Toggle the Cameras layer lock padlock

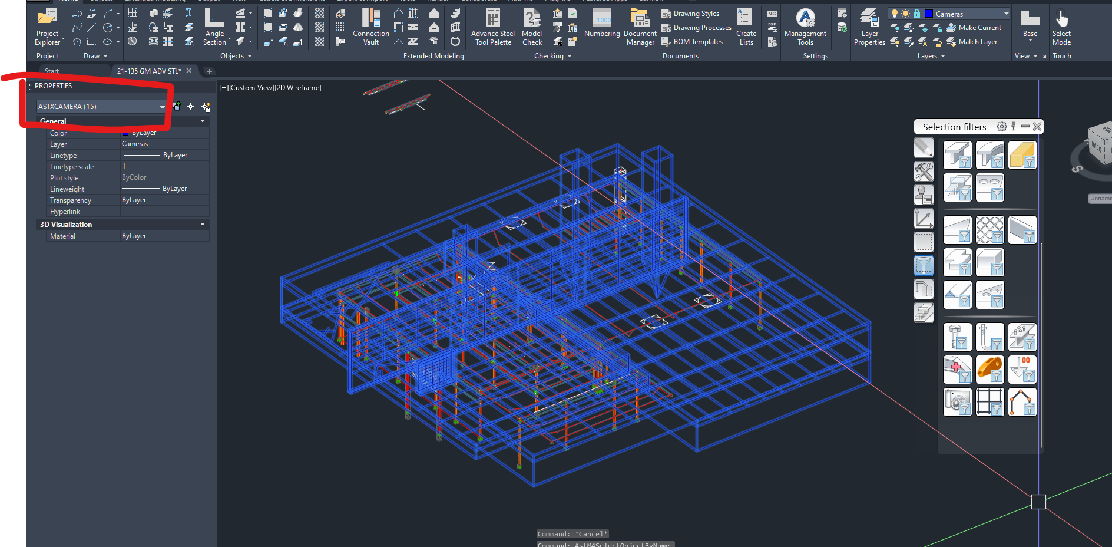tap(917, 14)
